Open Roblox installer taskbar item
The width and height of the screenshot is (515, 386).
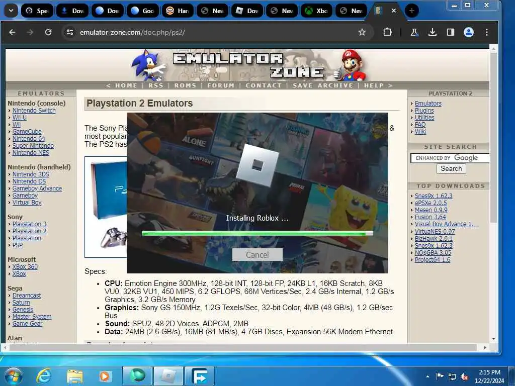click(x=168, y=376)
